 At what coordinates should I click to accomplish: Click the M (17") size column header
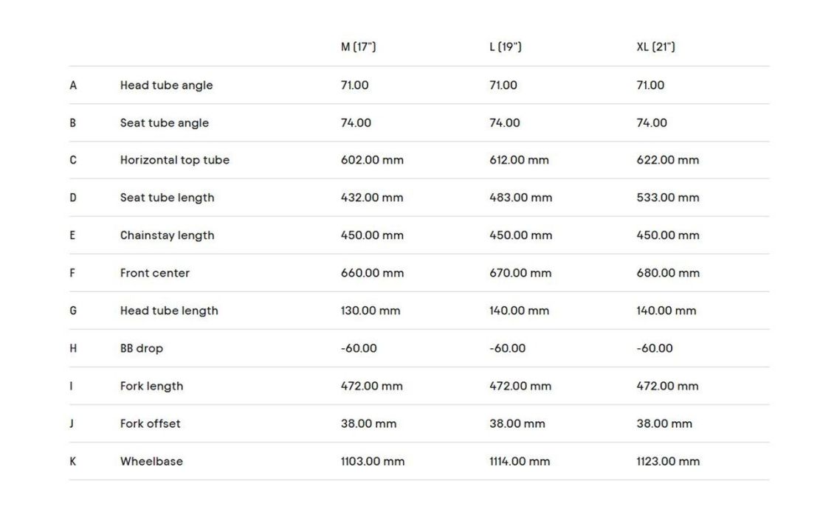point(358,47)
